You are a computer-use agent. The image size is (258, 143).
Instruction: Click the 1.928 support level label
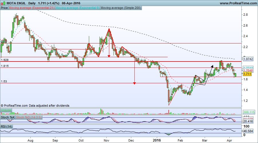coord(5,60)
